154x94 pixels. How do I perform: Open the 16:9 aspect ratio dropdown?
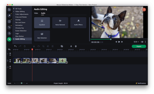tap(136, 42)
